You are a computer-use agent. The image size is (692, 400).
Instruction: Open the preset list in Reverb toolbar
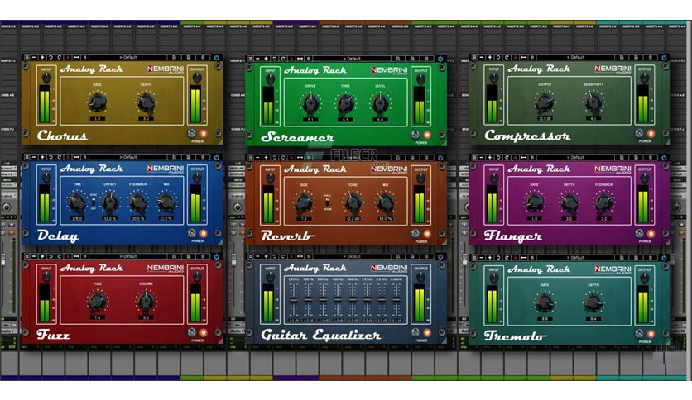pyautogui.click(x=352, y=157)
